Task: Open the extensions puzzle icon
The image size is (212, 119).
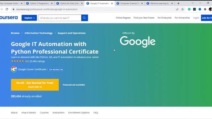Action: click(x=205, y=9)
